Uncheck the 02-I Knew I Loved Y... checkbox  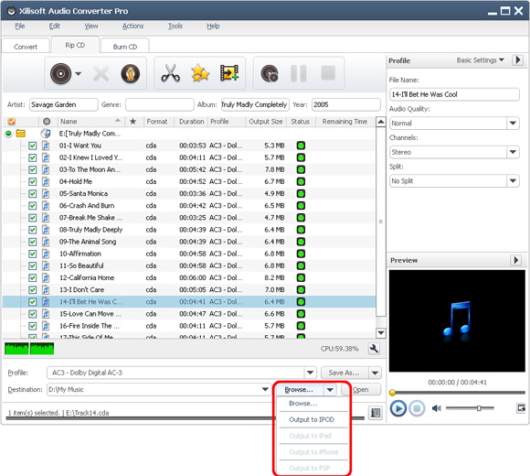33,157
